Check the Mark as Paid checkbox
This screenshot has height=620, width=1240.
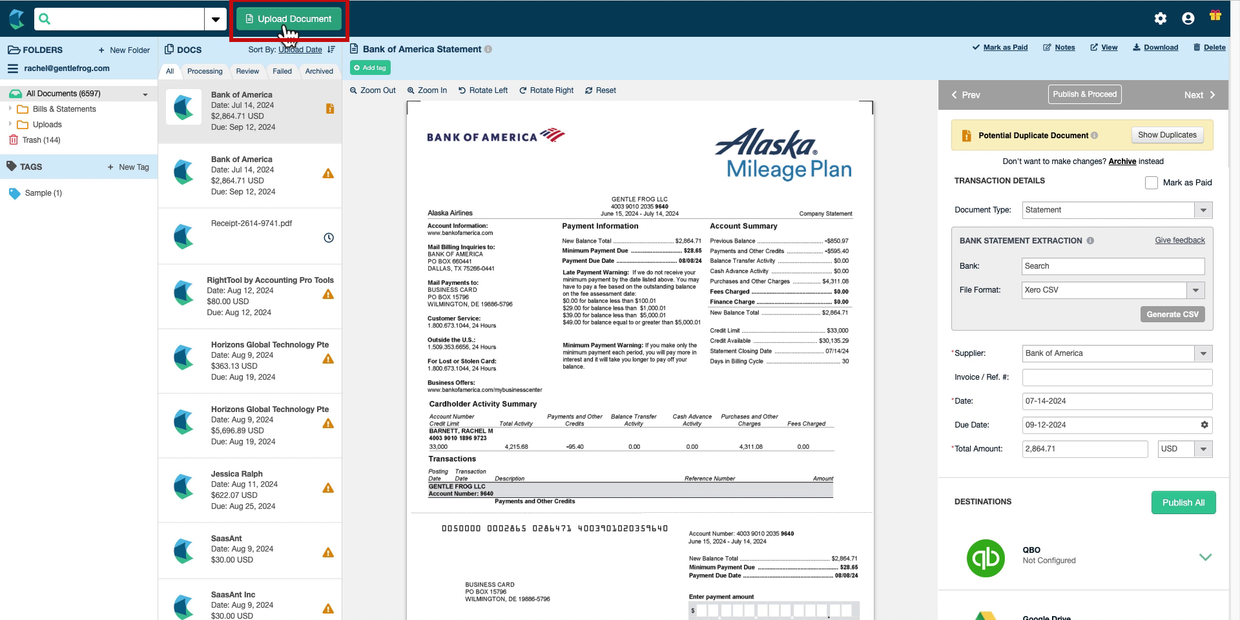point(1152,183)
